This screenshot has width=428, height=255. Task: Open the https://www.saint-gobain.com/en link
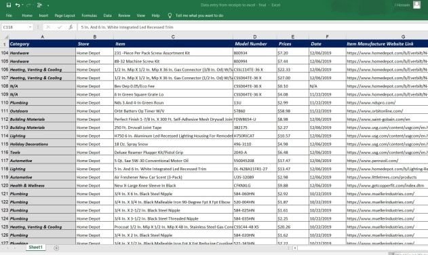click(378, 119)
